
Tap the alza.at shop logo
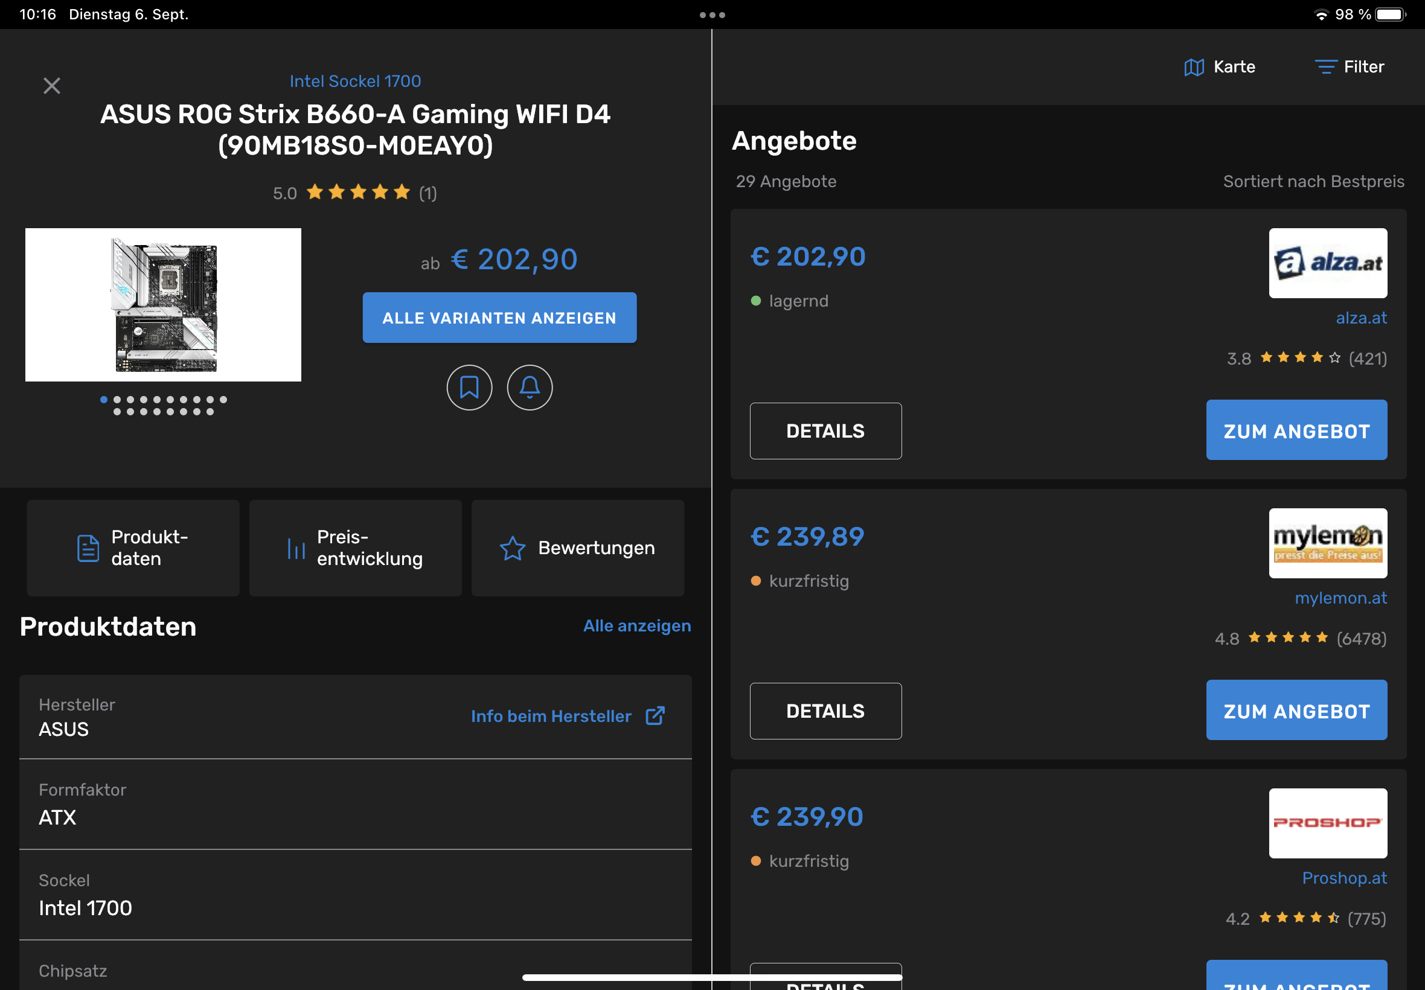[x=1328, y=263]
